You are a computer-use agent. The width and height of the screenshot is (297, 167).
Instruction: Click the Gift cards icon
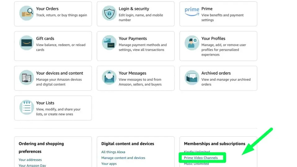[x=27, y=43]
